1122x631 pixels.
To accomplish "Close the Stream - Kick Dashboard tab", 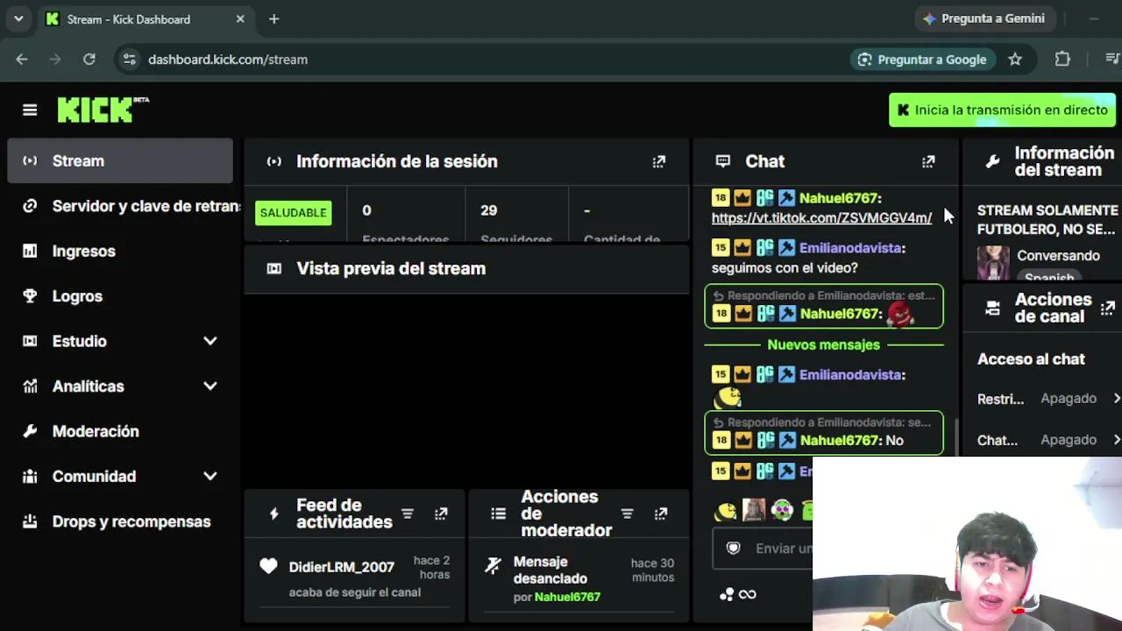I will click(x=240, y=18).
